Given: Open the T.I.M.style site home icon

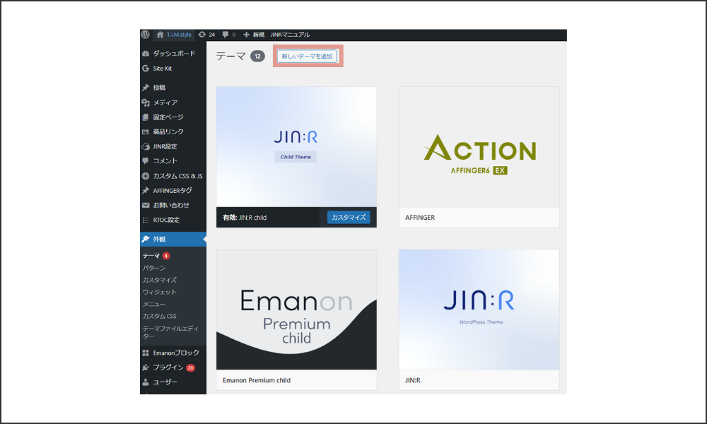Looking at the screenshot, I should (160, 35).
